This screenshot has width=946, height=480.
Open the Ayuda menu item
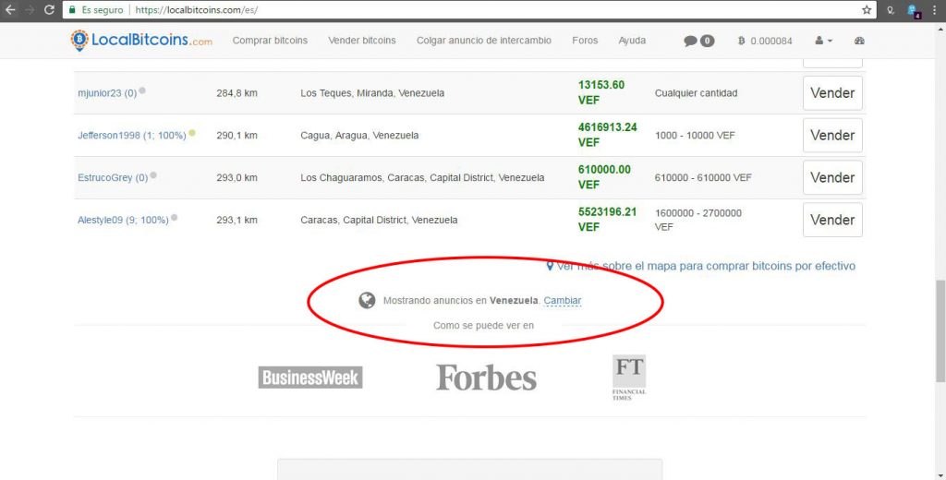(x=632, y=41)
